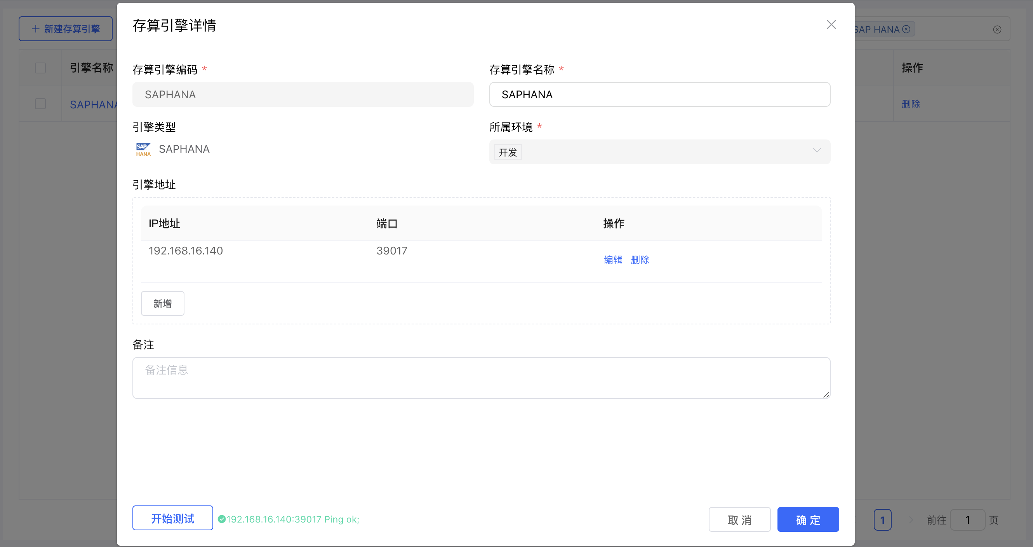The height and width of the screenshot is (547, 1033).
Task: Click the 备注信息 textarea
Action: (x=481, y=378)
